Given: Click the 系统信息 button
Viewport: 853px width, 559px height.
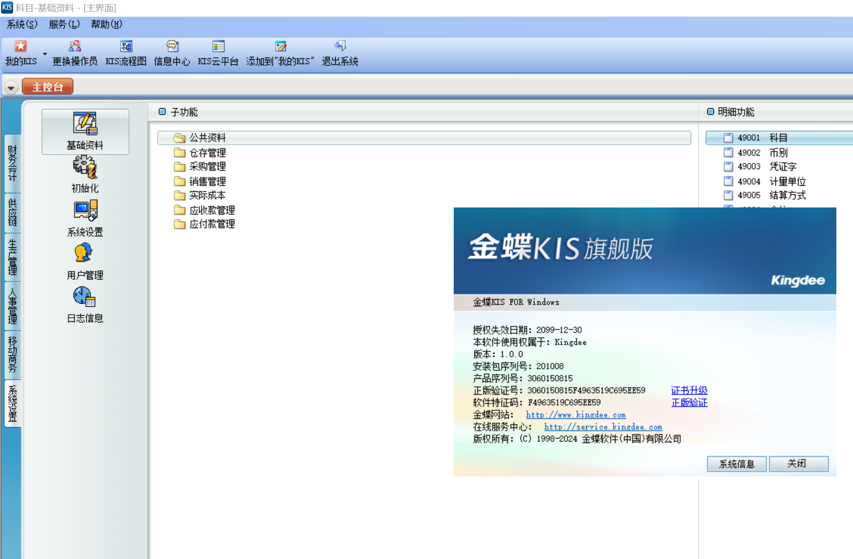Looking at the screenshot, I should [737, 464].
